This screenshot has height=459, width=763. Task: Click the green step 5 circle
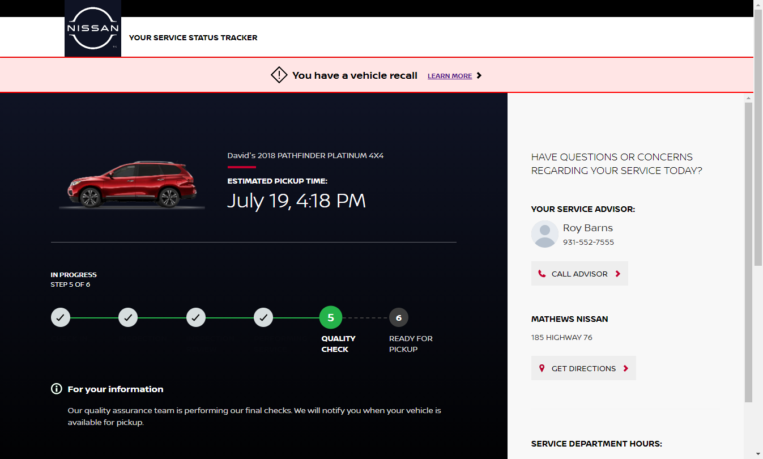pyautogui.click(x=331, y=317)
